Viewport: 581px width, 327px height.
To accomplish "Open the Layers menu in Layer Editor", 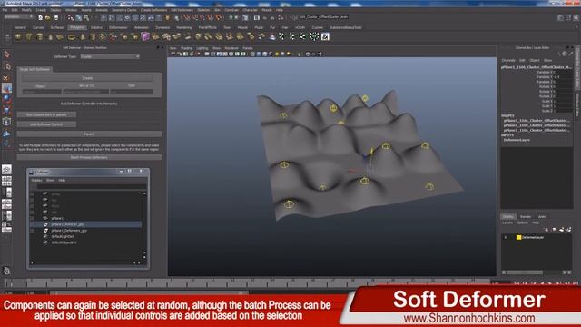I will 507,223.
